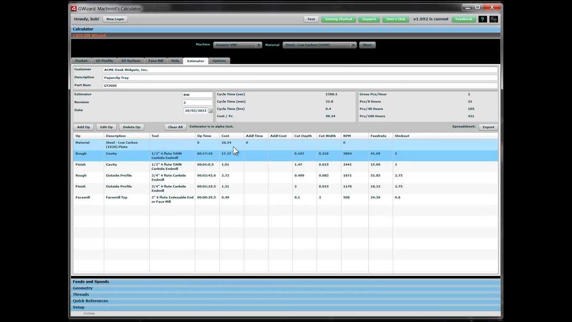
Task: Send Feedback via the Feedback button
Action: coord(464,19)
